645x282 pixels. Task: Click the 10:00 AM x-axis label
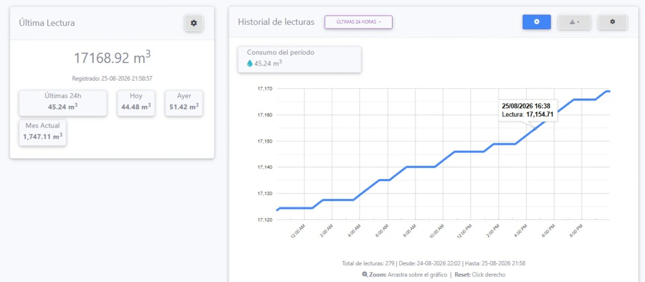pos(436,232)
